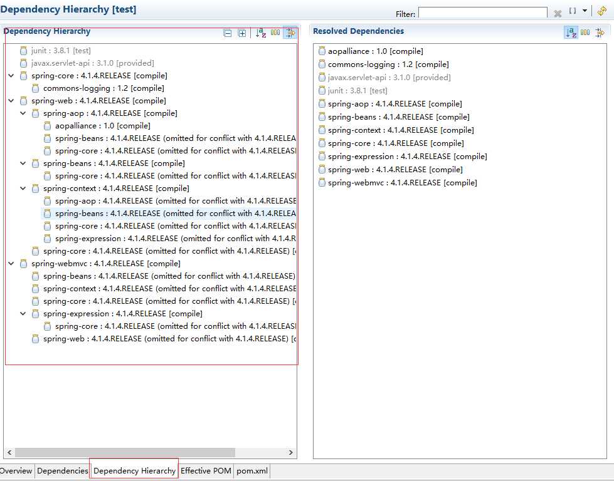The image size is (614, 481).
Task: Refresh the dependency hierarchy view
Action: tap(602, 11)
